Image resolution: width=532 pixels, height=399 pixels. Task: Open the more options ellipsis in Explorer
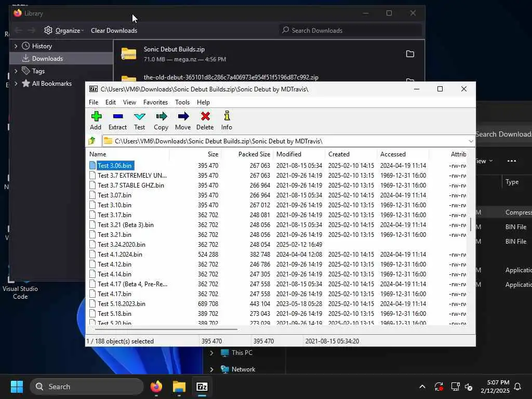click(512, 161)
